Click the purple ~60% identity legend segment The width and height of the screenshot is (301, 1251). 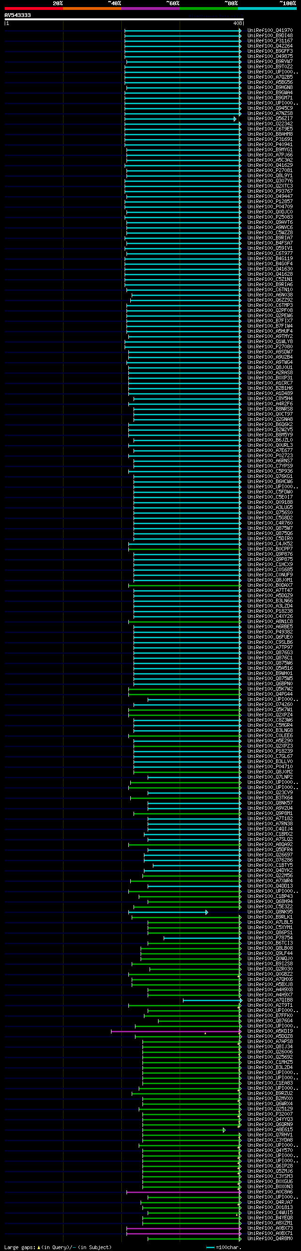[x=150, y=8]
